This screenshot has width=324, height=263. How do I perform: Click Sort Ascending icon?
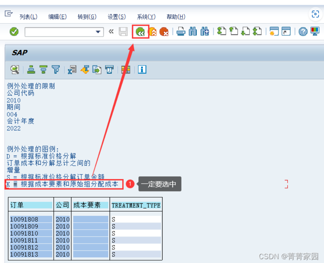31,70
